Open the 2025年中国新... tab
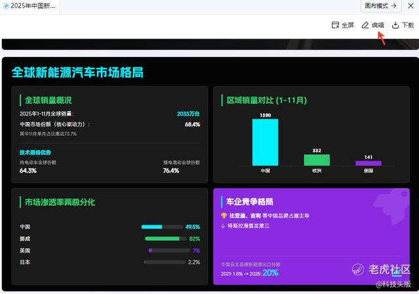This screenshot has height=294, width=419. (x=30, y=7)
